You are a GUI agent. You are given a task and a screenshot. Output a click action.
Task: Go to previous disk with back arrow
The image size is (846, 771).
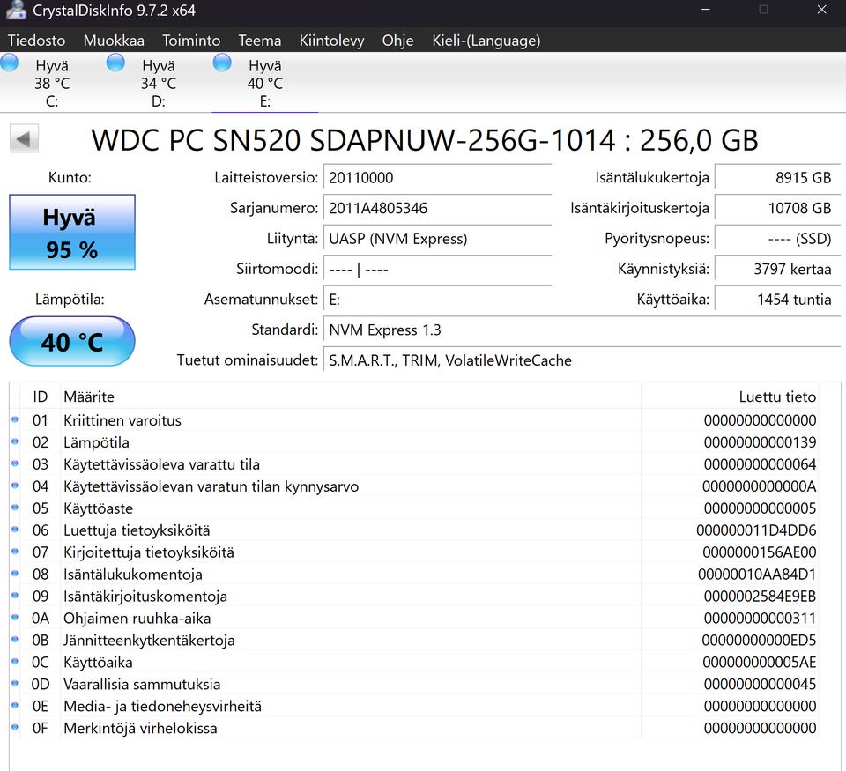pos(25,139)
